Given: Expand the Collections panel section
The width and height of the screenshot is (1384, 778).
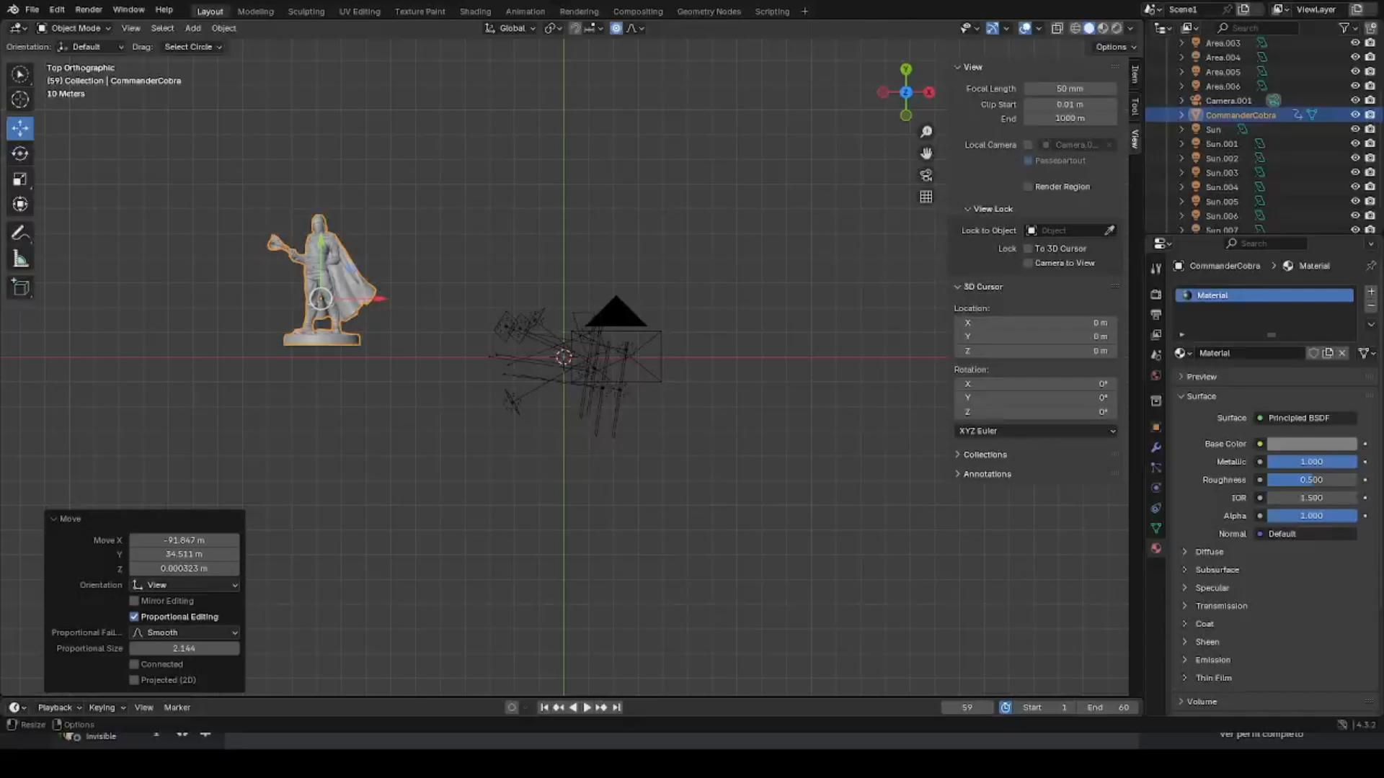Looking at the screenshot, I should 985,455.
